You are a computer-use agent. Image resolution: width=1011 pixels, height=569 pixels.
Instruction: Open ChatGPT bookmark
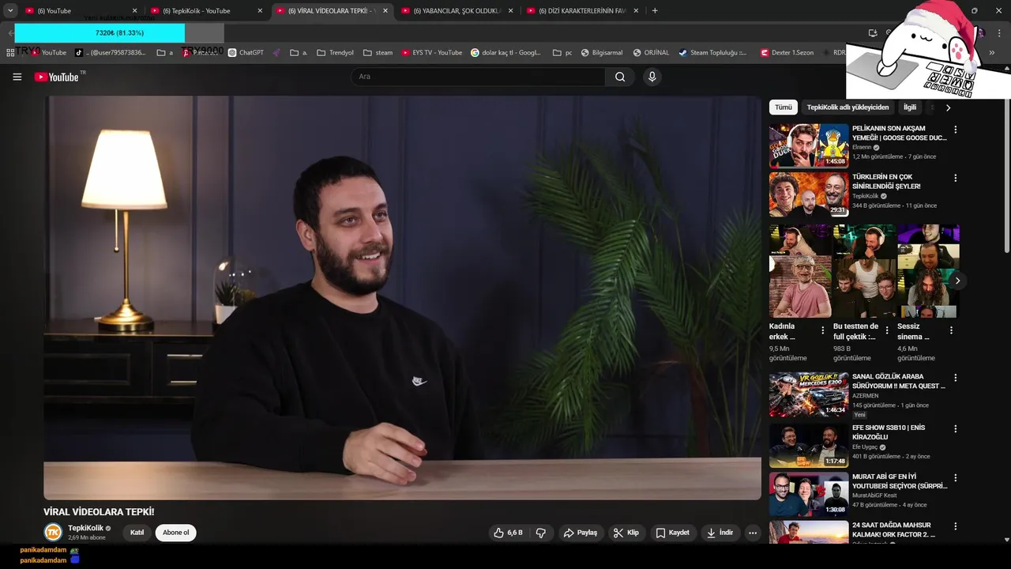click(x=246, y=53)
